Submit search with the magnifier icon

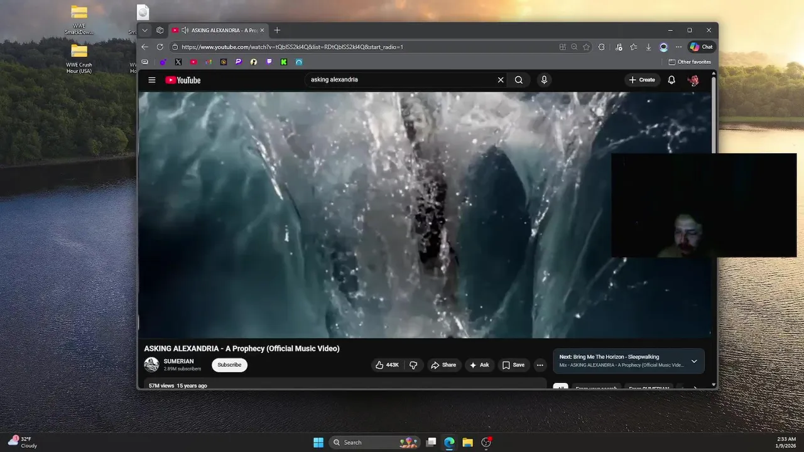(519, 80)
